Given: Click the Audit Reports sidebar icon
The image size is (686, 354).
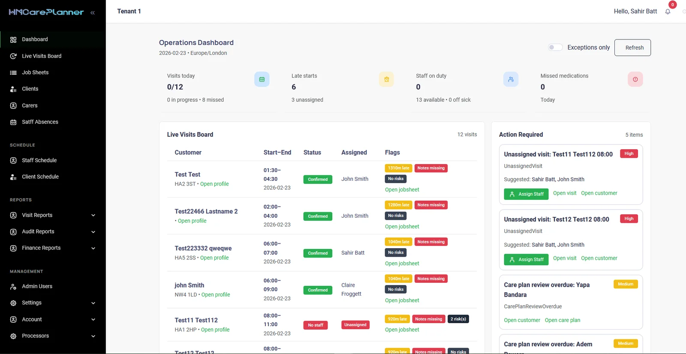Looking at the screenshot, I should point(13,232).
